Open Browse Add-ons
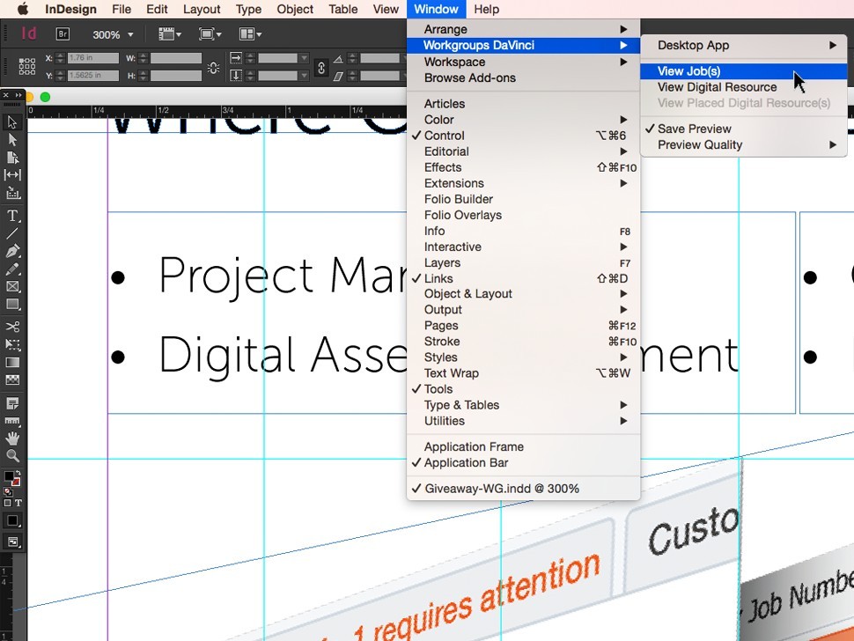 [523, 77]
